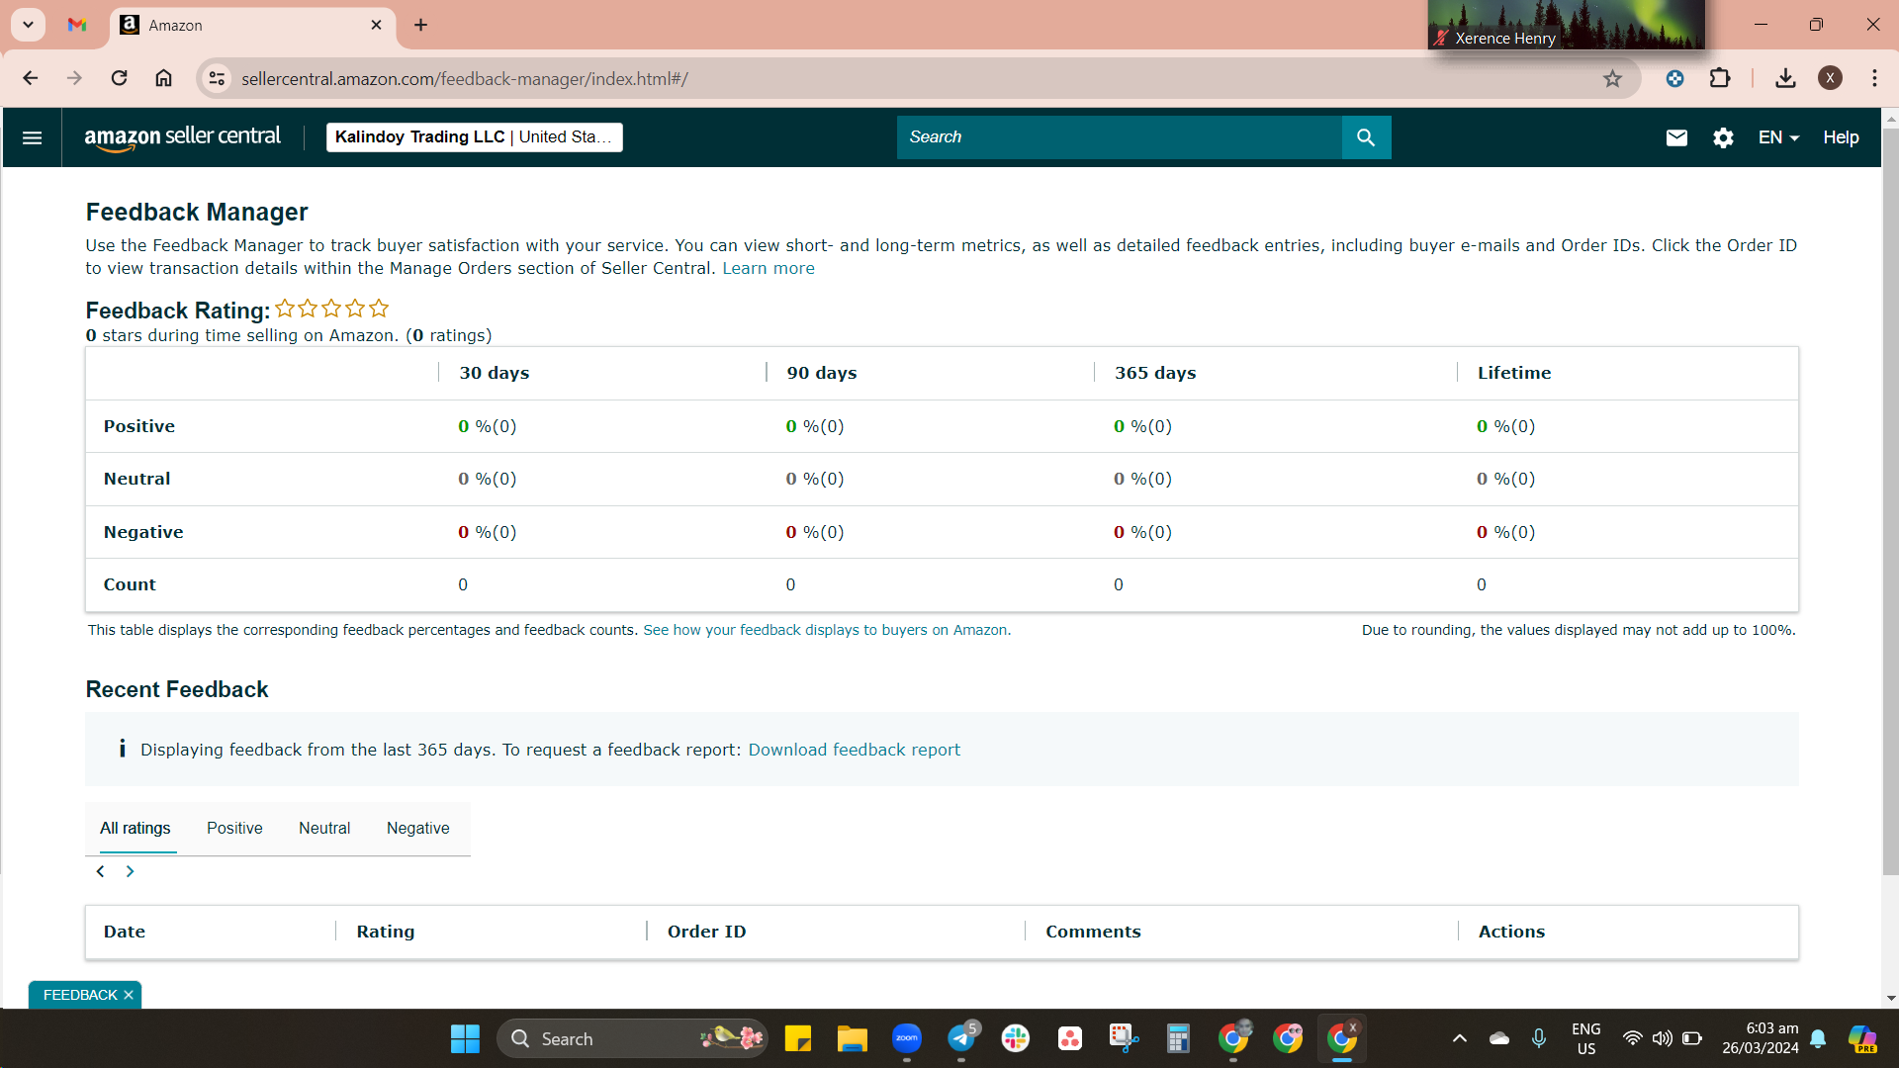Open the messages envelope icon

[x=1676, y=137]
